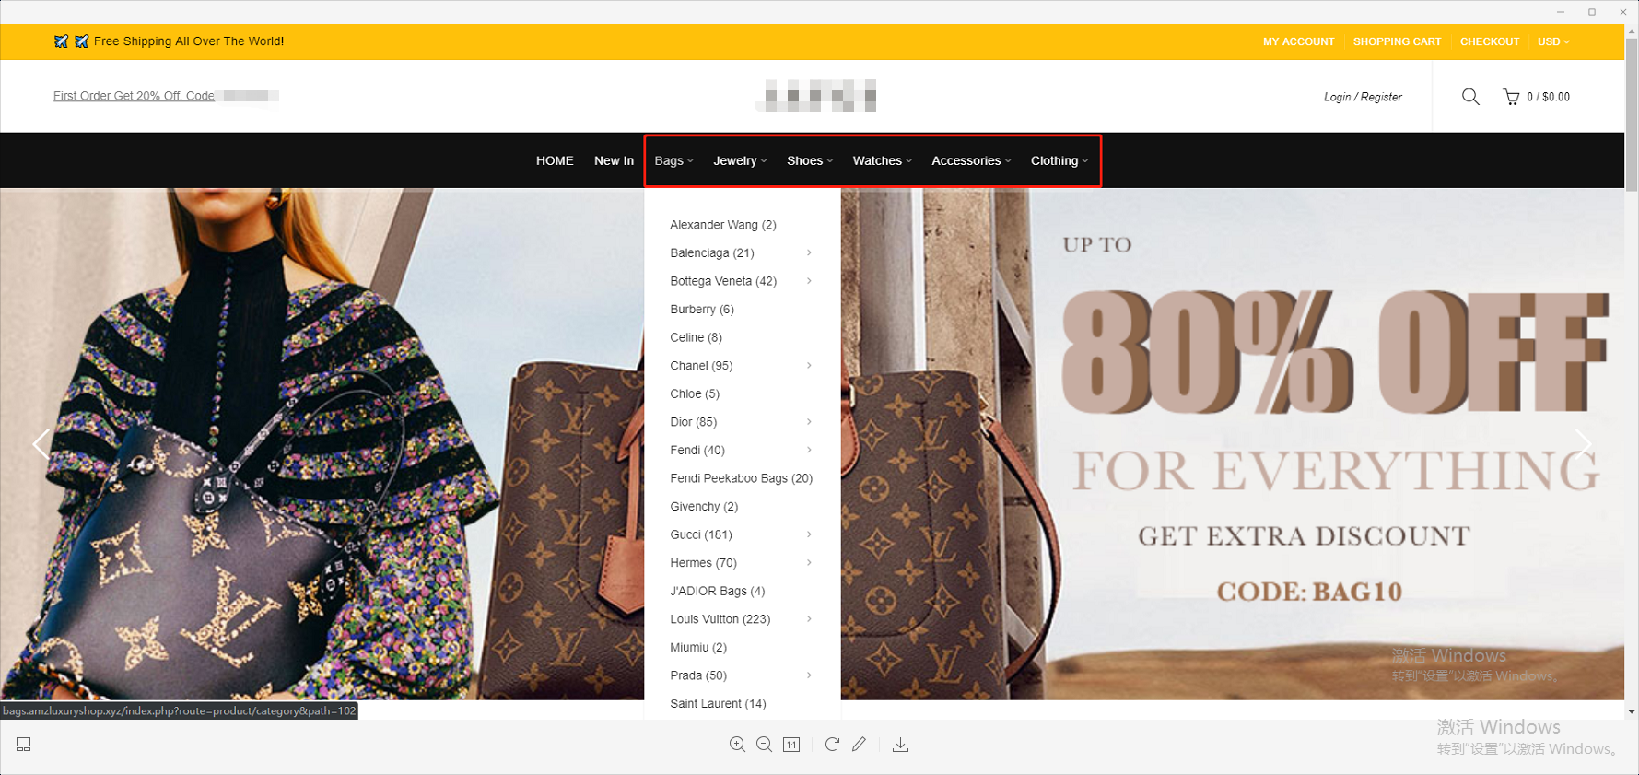Select Bottega Veneta (42) category
Image resolution: width=1639 pixels, height=775 pixels.
[723, 281]
